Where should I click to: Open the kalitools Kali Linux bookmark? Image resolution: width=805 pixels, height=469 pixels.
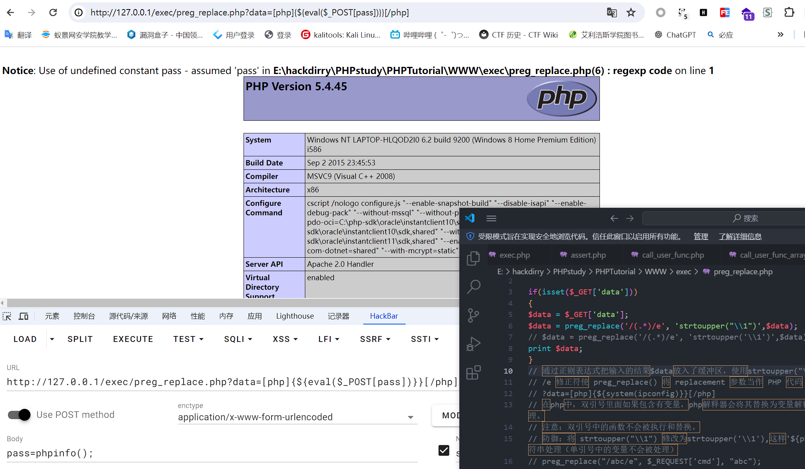point(341,35)
